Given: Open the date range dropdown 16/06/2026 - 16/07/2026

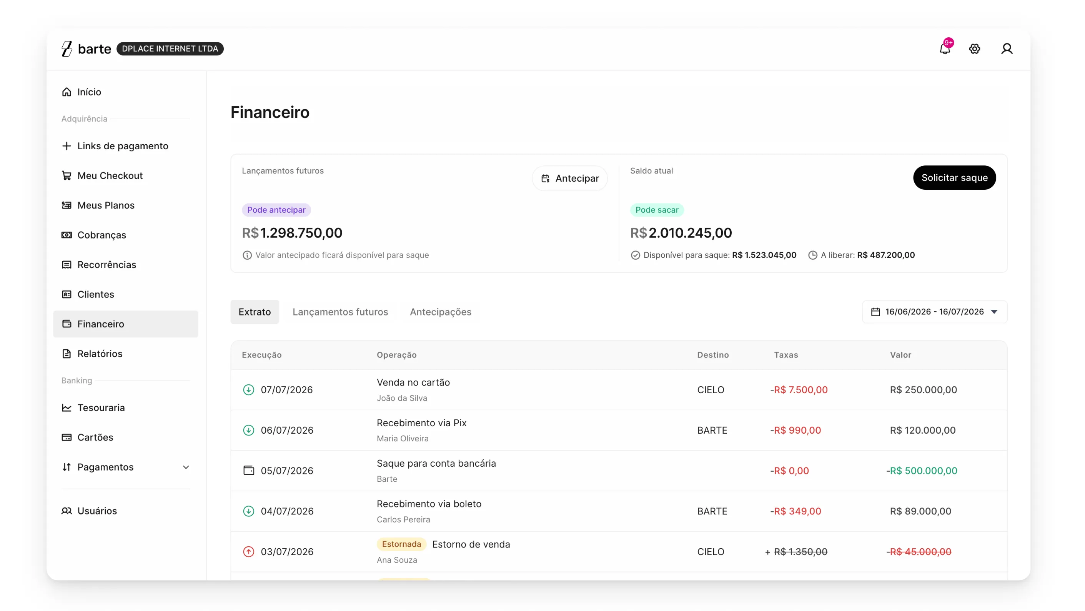Looking at the screenshot, I should coord(934,312).
